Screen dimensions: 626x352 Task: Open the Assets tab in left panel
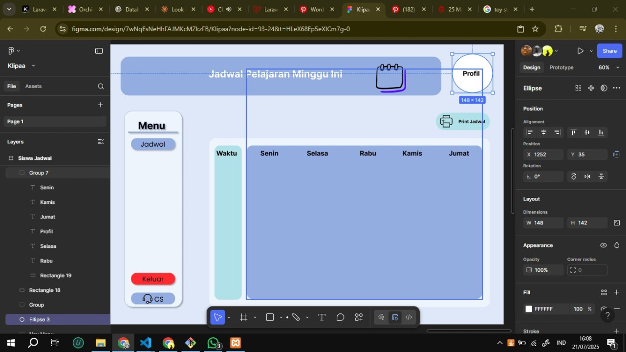pos(33,86)
